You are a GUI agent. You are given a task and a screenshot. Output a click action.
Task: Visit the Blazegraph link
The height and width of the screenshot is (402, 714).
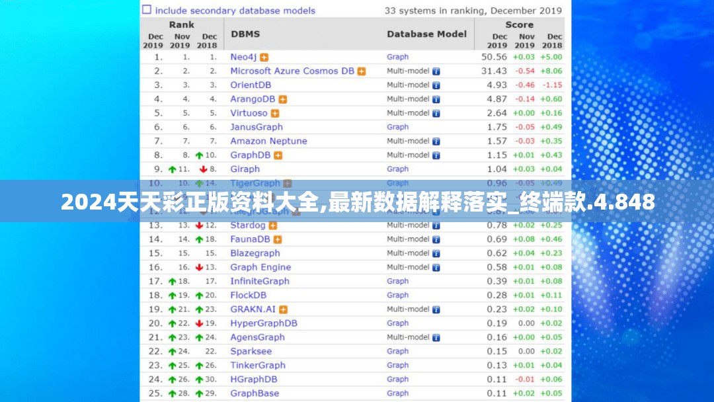[255, 253]
